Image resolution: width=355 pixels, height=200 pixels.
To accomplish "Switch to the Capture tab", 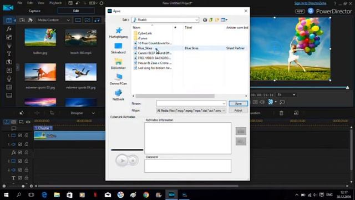I will tap(34, 11).
